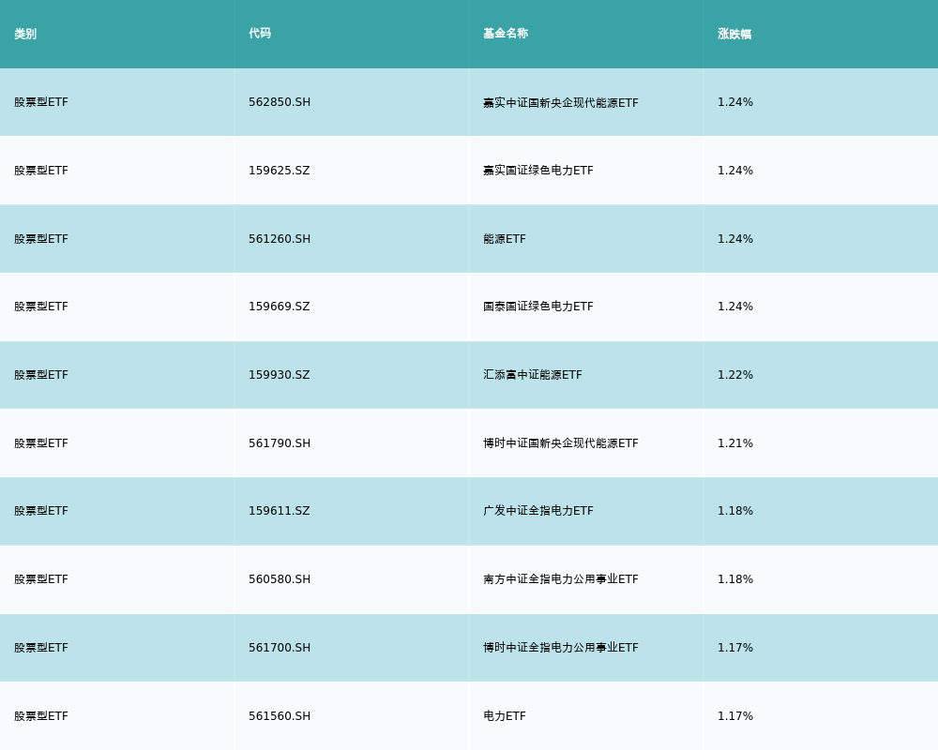Sort by the 涨跌幅 column header

point(734,34)
